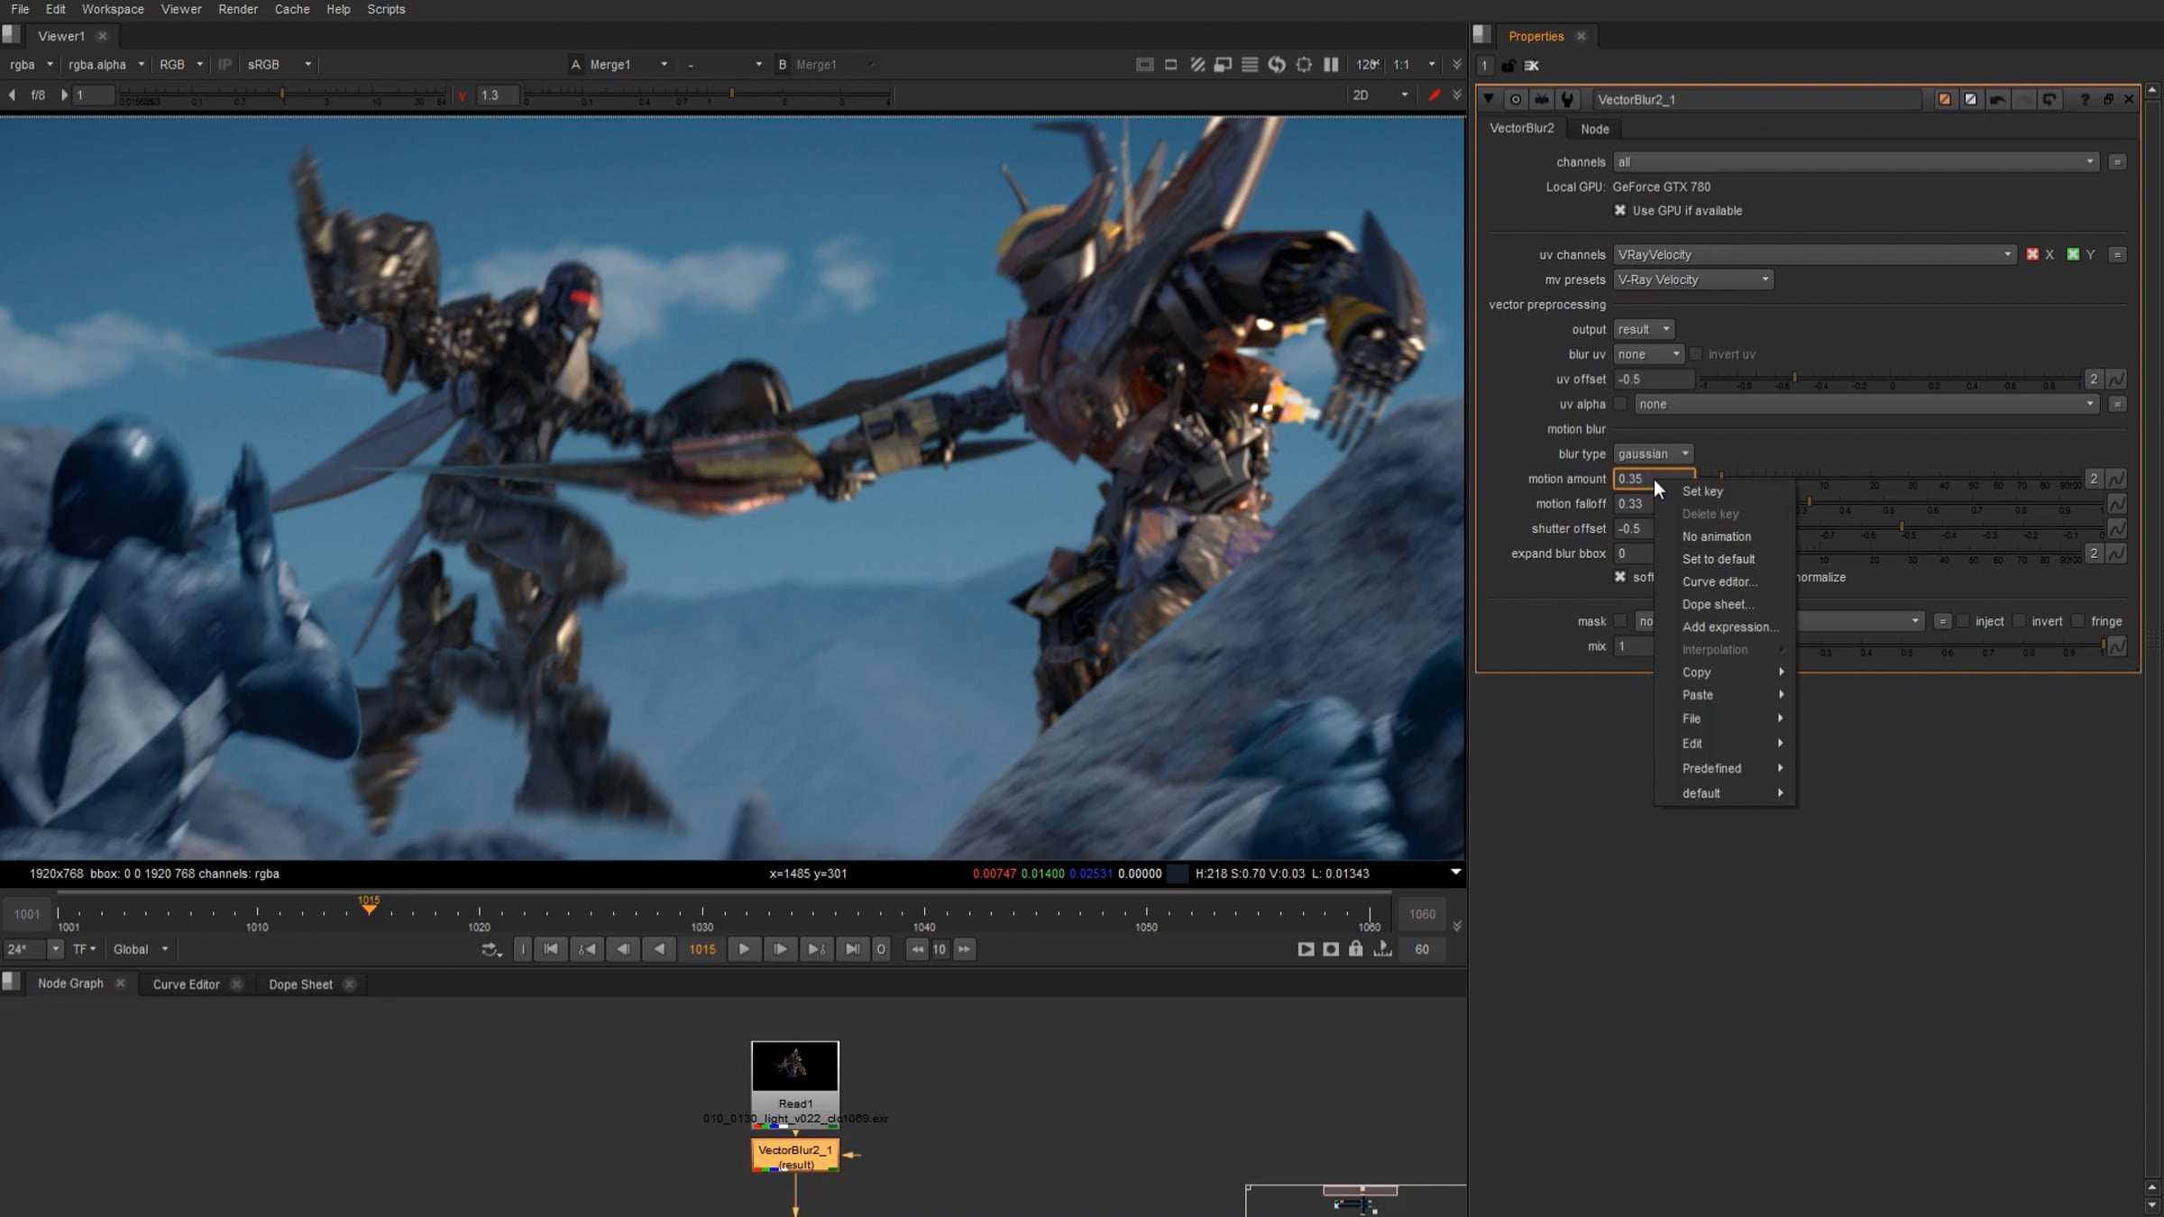Play backward in the viewer timeline
The width and height of the screenshot is (2164, 1217).
click(660, 949)
